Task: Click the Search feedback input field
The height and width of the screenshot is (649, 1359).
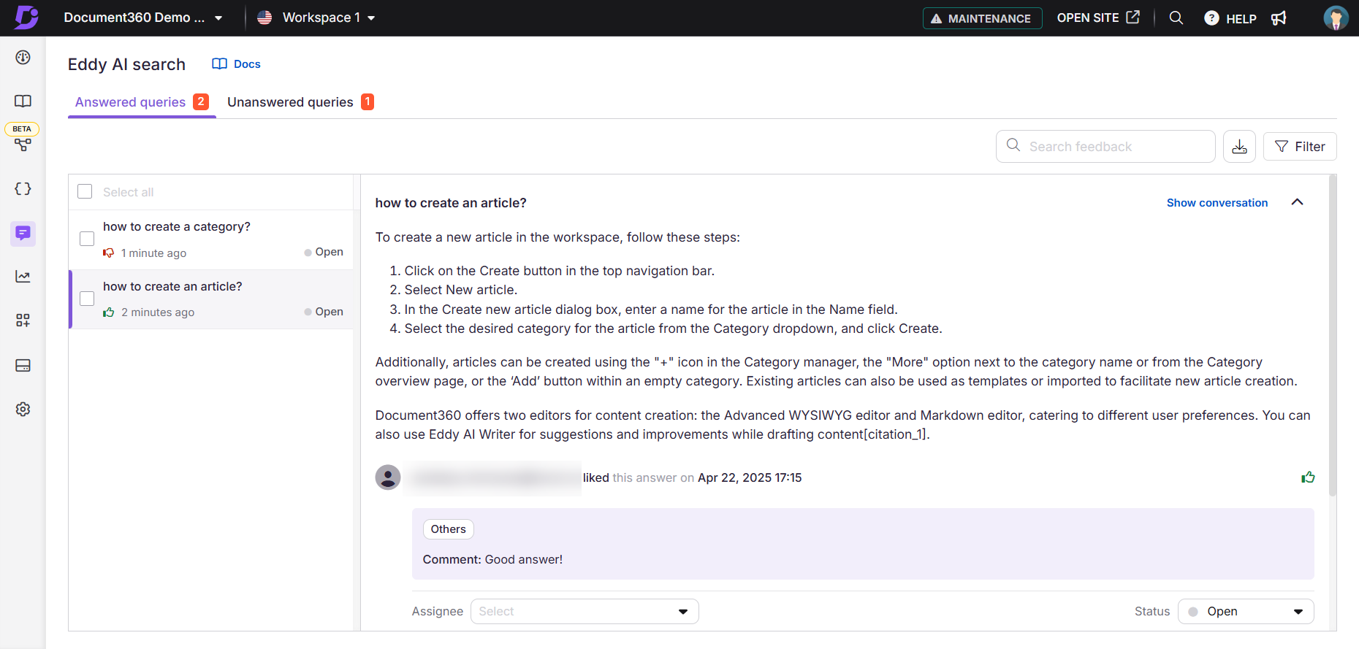Action: [x=1105, y=147]
